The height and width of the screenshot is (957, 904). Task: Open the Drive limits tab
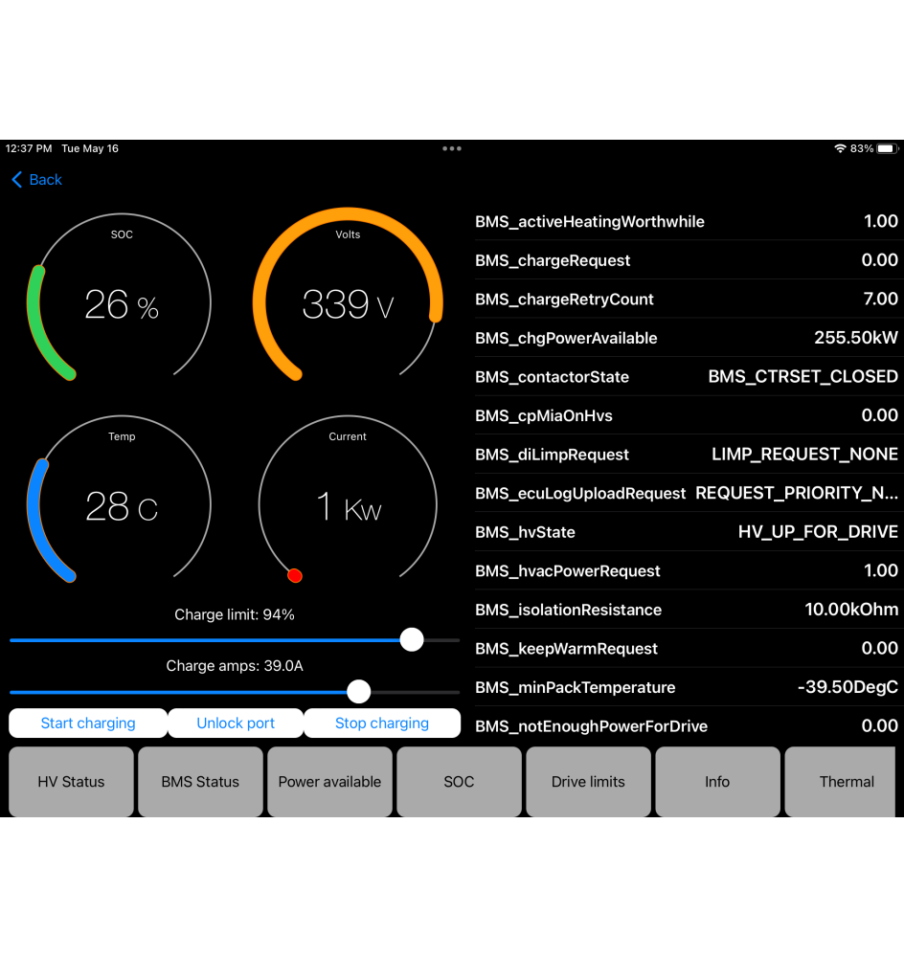pyautogui.click(x=588, y=782)
